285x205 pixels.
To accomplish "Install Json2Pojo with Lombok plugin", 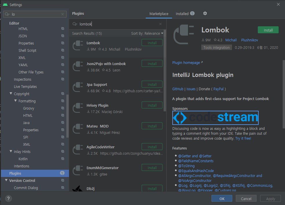I will (152, 64).
